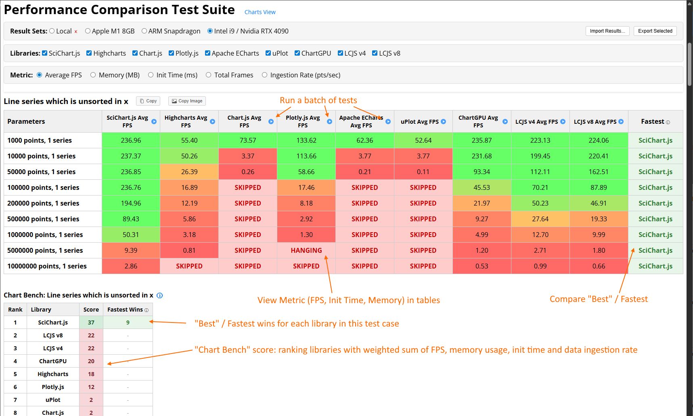Uncheck the Apache ECharts library checkbox
Viewport: 693px width, 416px height.
click(x=207, y=53)
